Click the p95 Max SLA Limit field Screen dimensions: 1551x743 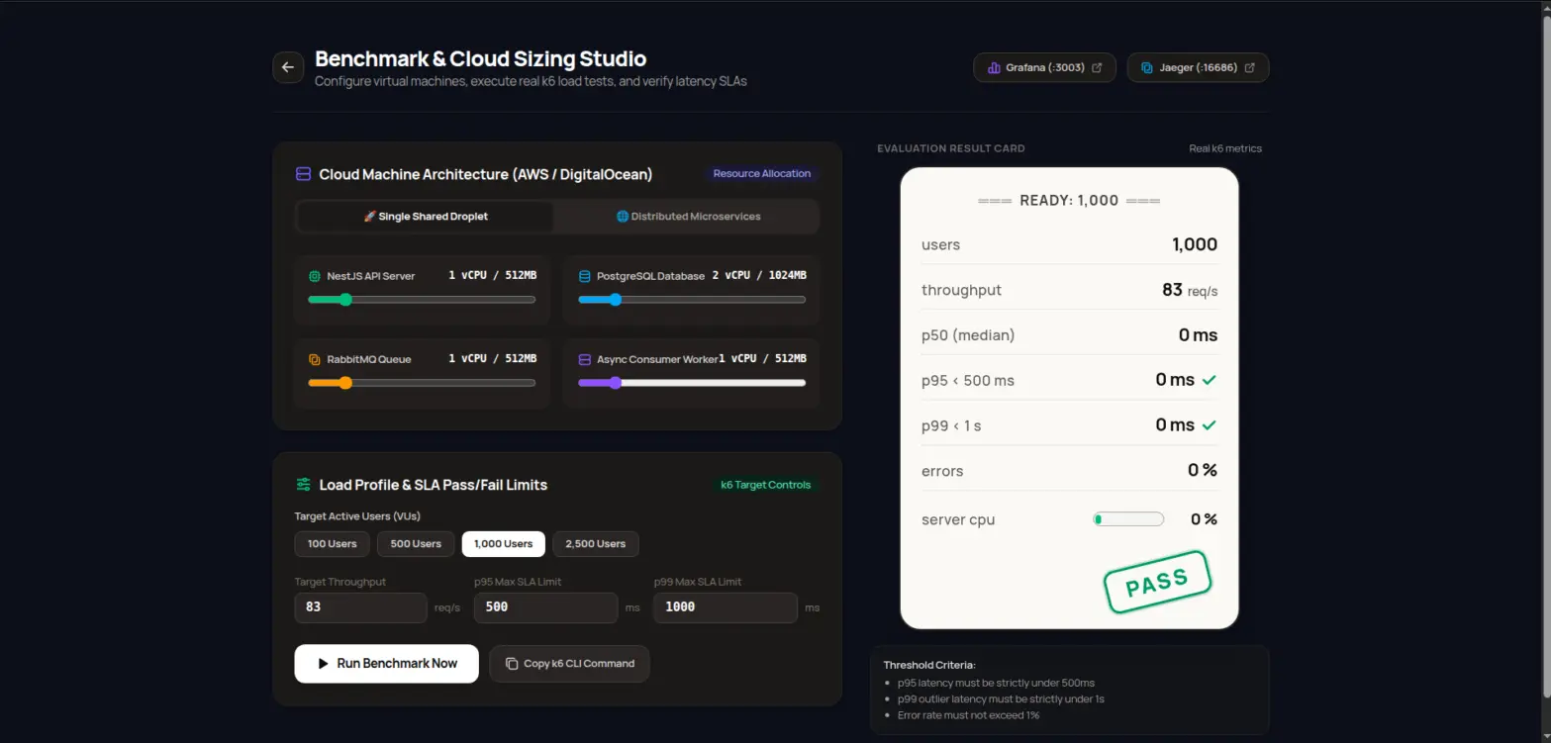pyautogui.click(x=545, y=607)
